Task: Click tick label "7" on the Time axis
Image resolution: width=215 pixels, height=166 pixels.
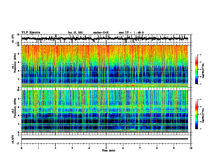Action: tap(140, 148)
